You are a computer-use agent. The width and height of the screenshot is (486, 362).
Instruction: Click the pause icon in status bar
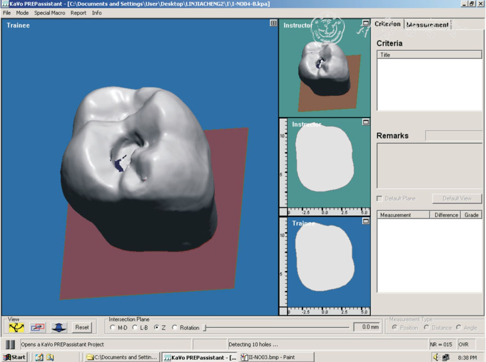point(10,345)
